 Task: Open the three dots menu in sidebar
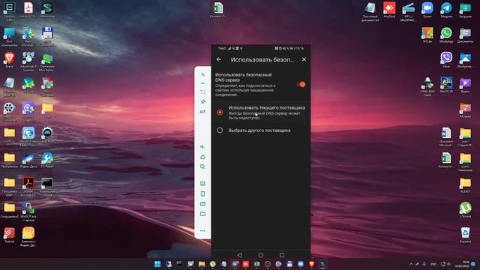pyautogui.click(x=202, y=231)
